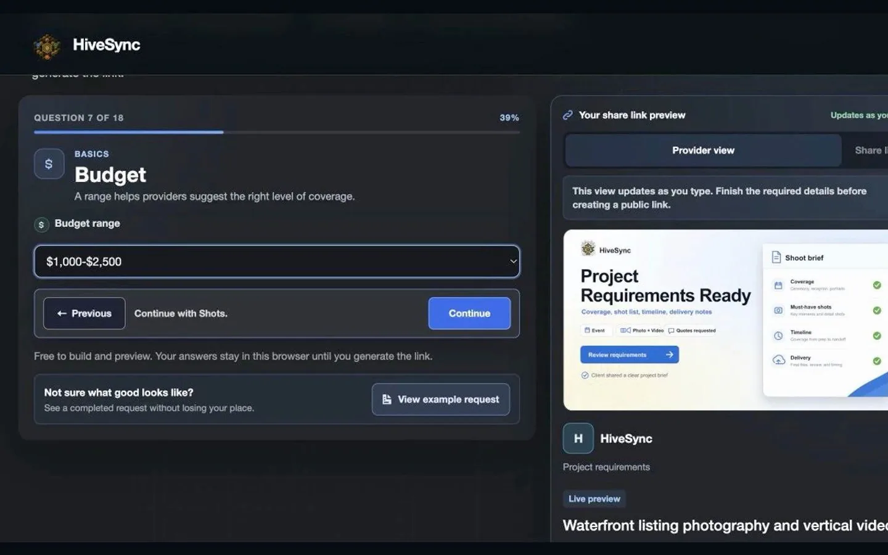
Task: Click Review requirements button in the preview image
Action: click(630, 355)
